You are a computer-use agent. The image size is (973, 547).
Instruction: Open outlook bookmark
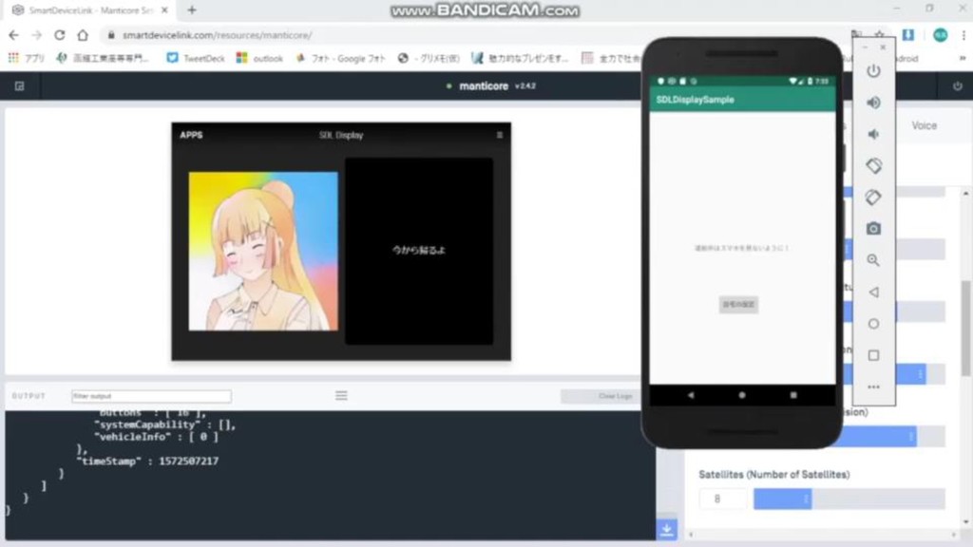pyautogui.click(x=259, y=58)
